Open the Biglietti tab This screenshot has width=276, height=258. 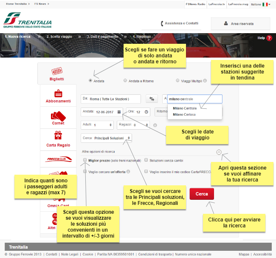(57, 74)
